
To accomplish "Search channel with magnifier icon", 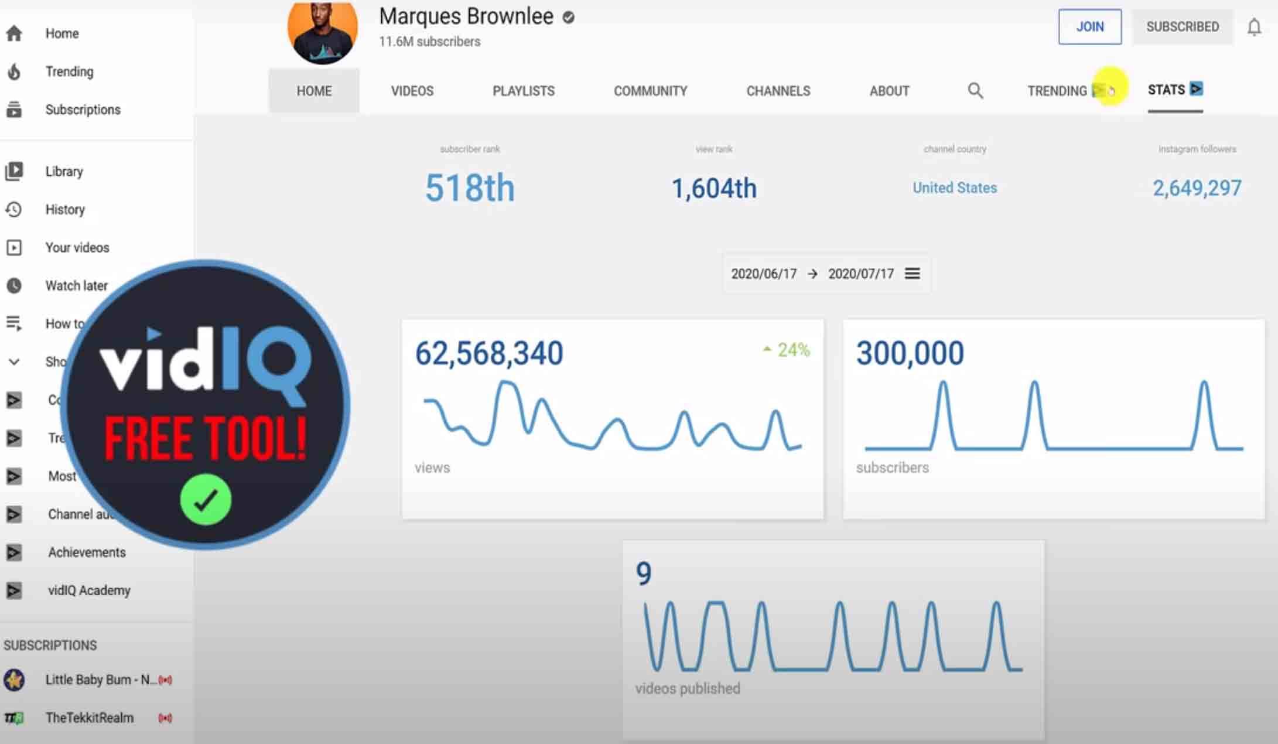I will tap(975, 91).
